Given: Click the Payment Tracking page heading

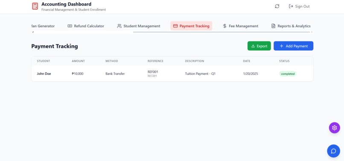Looking at the screenshot, I should pyautogui.click(x=55, y=46).
